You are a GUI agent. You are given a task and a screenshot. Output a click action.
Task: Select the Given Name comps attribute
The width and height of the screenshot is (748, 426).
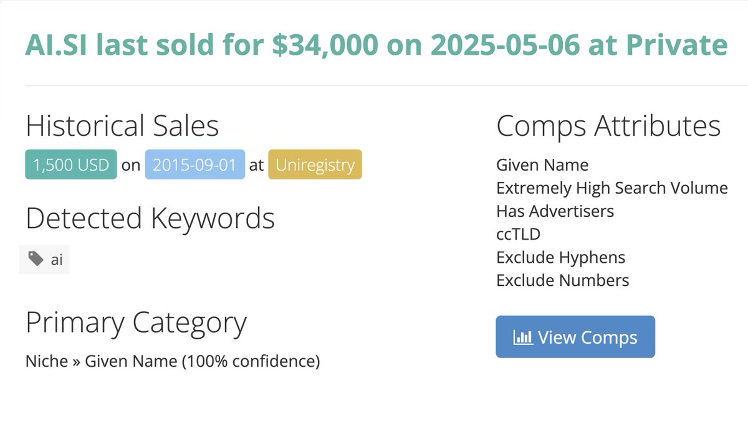tap(542, 165)
